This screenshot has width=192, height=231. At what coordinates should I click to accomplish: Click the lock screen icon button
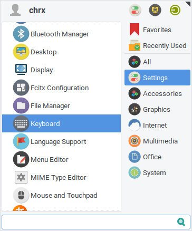155,10
